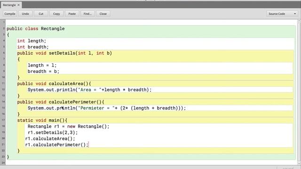Click the 'static void main(){' line
This screenshot has height=169, width=301.
[x=42, y=120]
